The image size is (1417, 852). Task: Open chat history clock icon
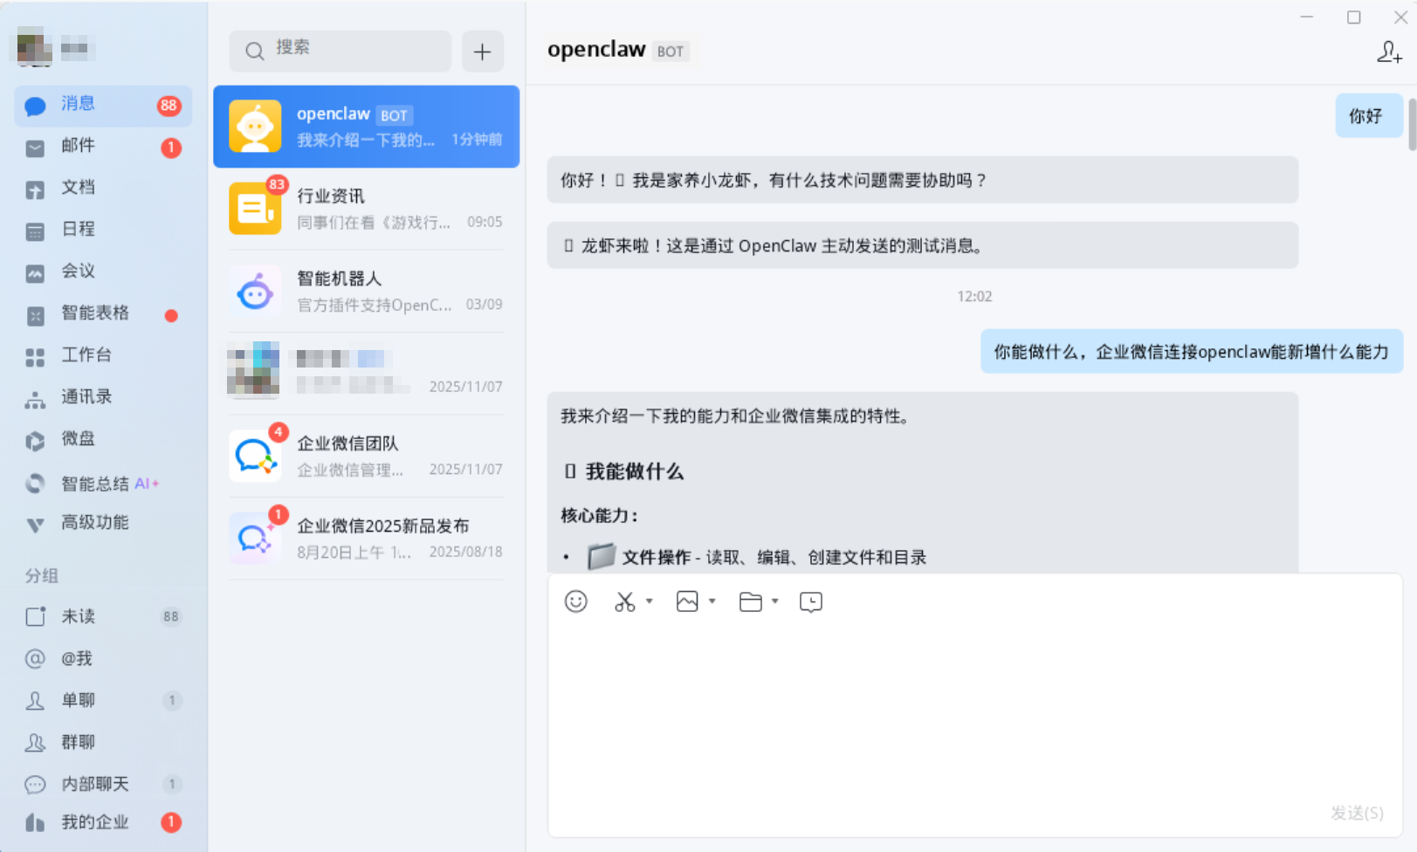[811, 601]
